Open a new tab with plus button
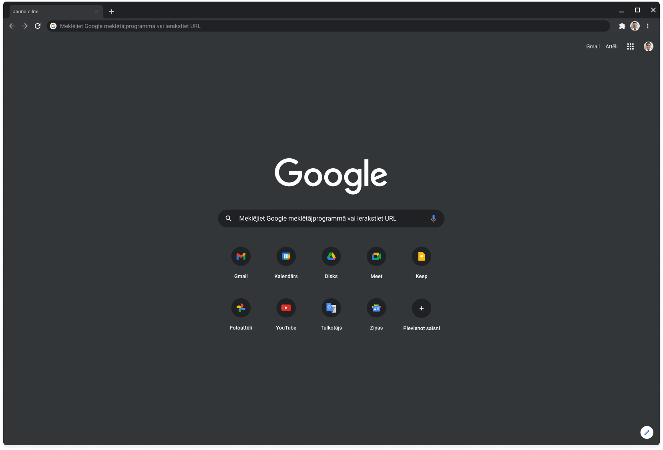The width and height of the screenshot is (663, 450). [112, 12]
